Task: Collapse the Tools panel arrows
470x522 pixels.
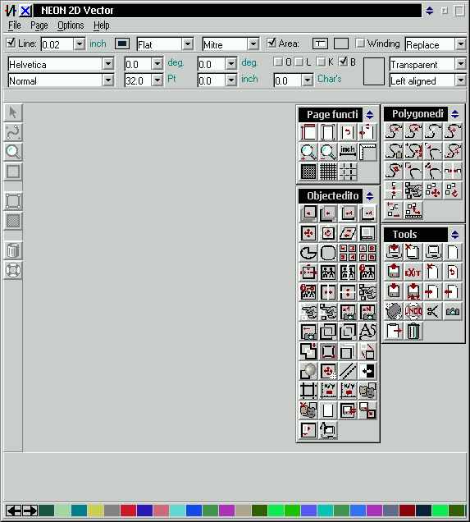Action: 455,235
